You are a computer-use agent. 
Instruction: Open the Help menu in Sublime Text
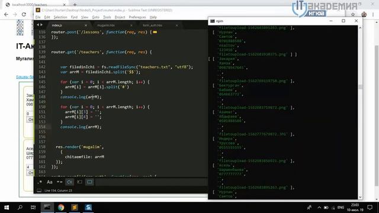tap(153, 17)
